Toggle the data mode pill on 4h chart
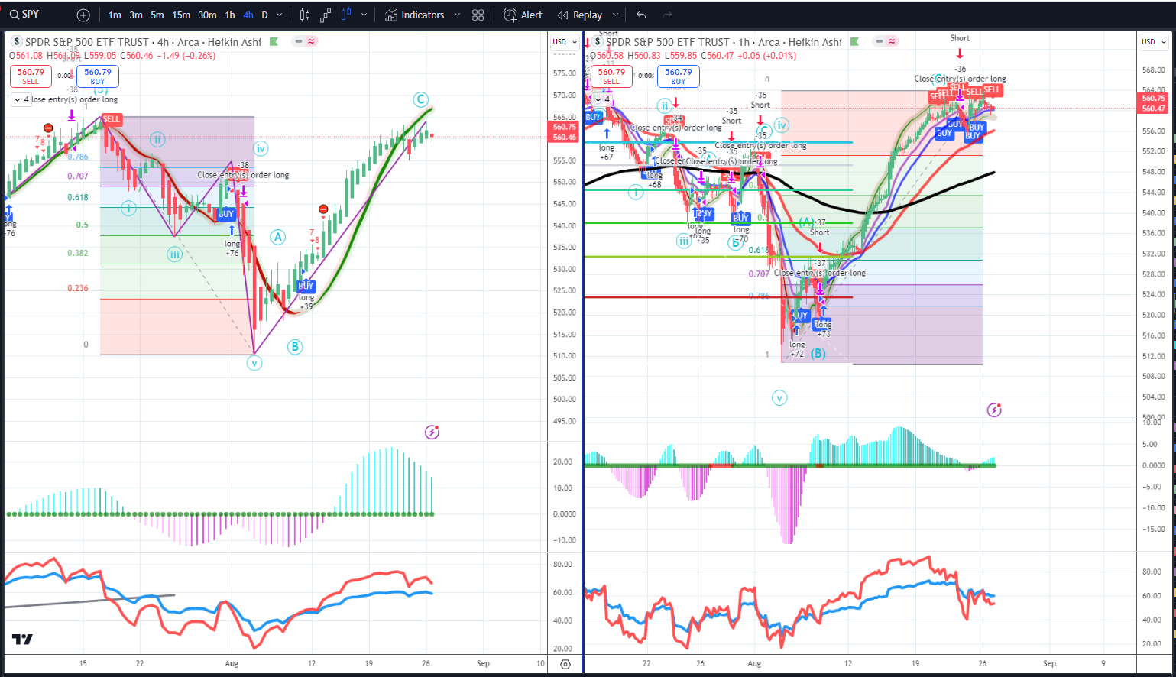Viewport: 1176px width, 677px height. 305,42
